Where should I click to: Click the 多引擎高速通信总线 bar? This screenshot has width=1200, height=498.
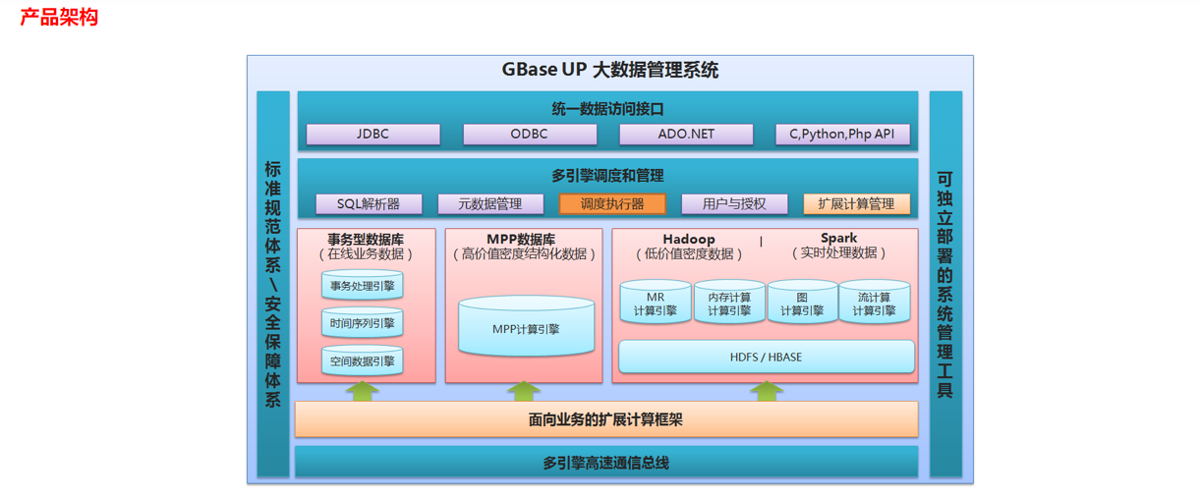point(606,462)
